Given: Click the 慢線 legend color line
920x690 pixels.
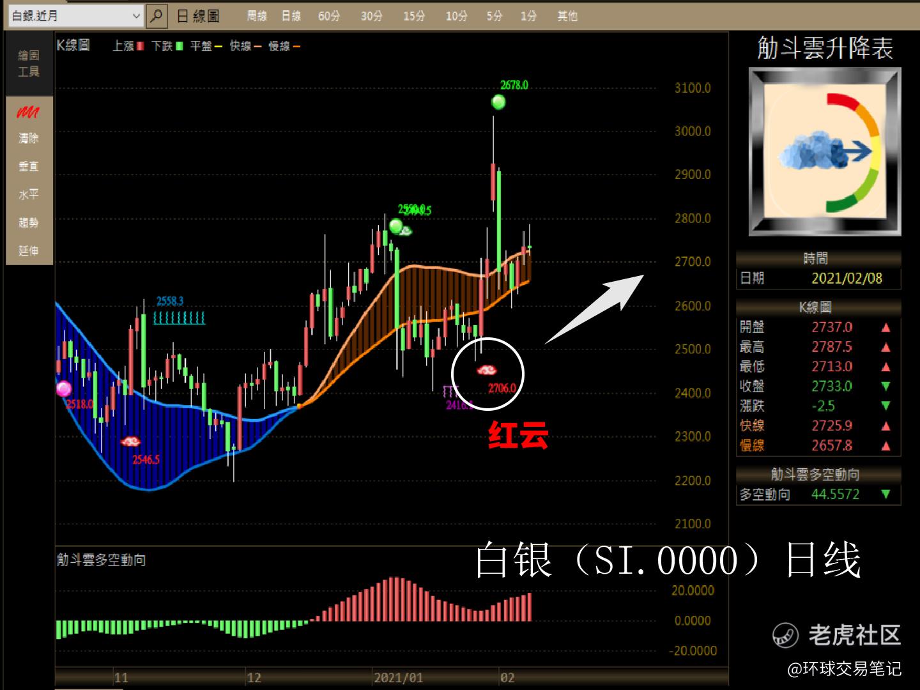Looking at the screenshot, I should [296, 46].
